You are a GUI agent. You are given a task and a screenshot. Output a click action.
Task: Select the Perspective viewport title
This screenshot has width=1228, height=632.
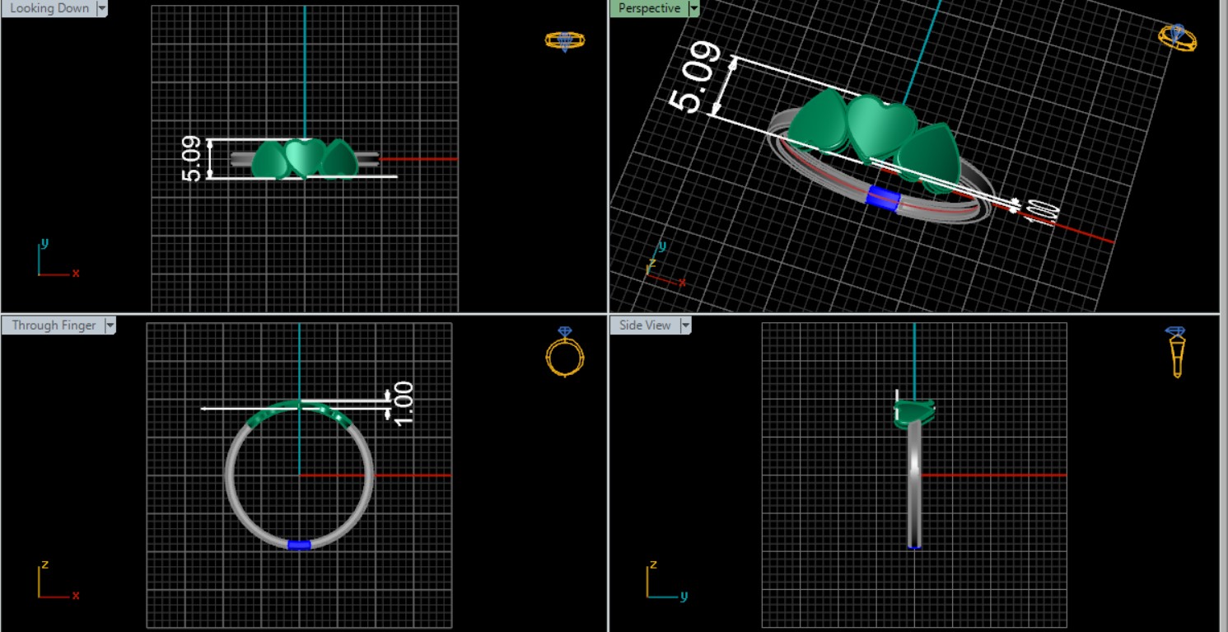click(x=649, y=8)
